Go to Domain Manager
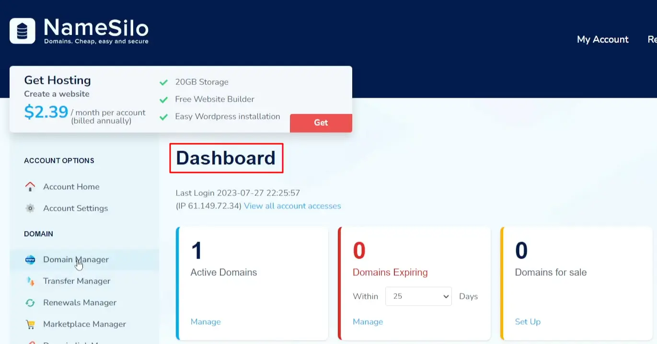 76,259
